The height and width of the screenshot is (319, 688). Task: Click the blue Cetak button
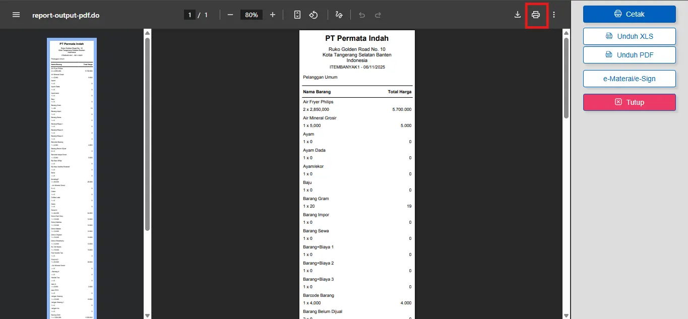tap(629, 14)
